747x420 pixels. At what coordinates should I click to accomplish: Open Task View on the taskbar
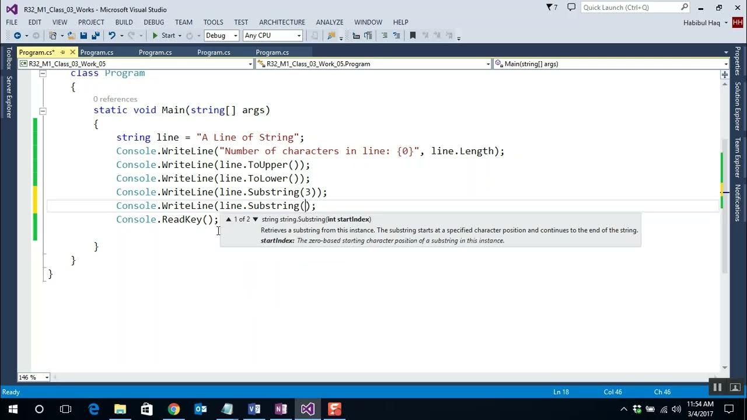[x=65, y=409]
